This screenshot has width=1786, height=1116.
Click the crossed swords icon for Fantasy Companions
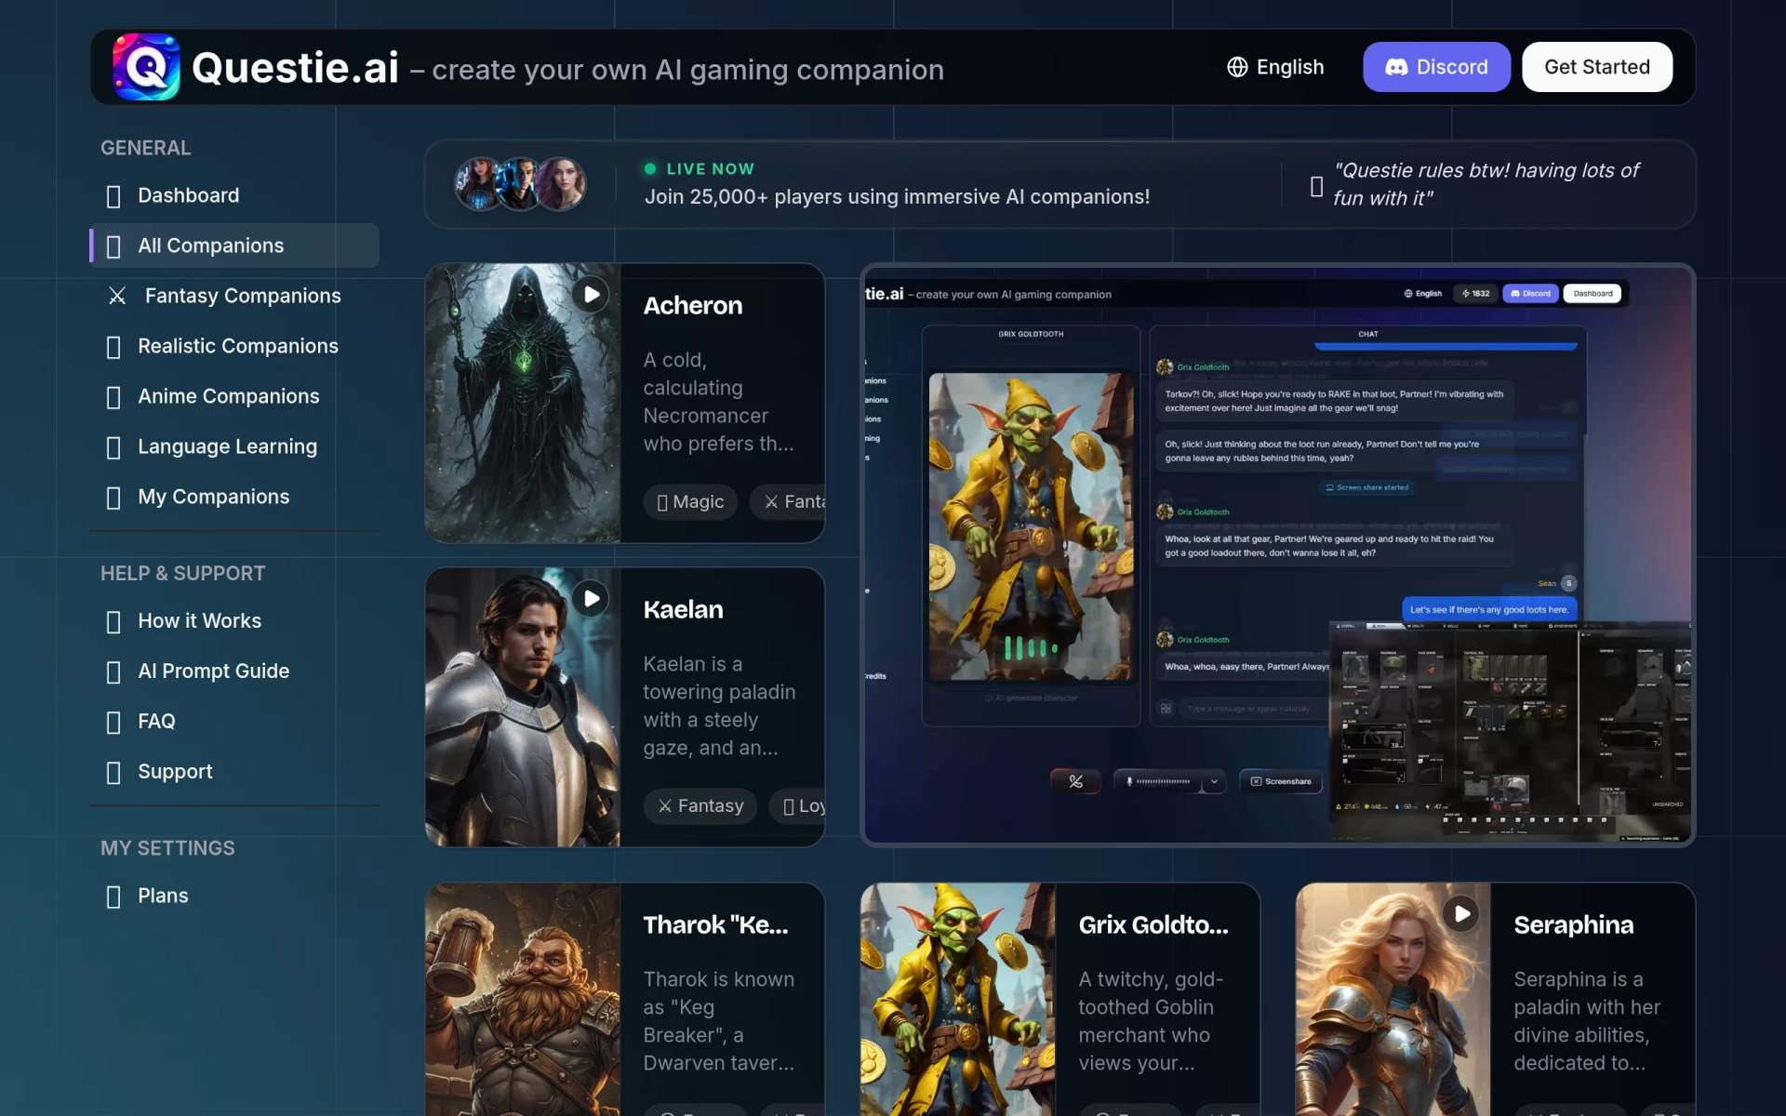tap(117, 296)
